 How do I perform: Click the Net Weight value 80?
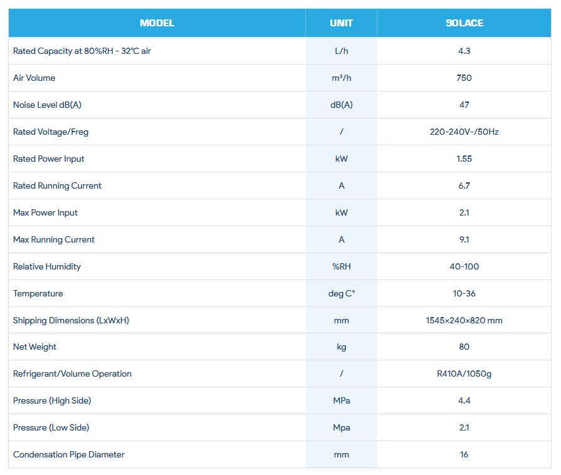pos(464,347)
